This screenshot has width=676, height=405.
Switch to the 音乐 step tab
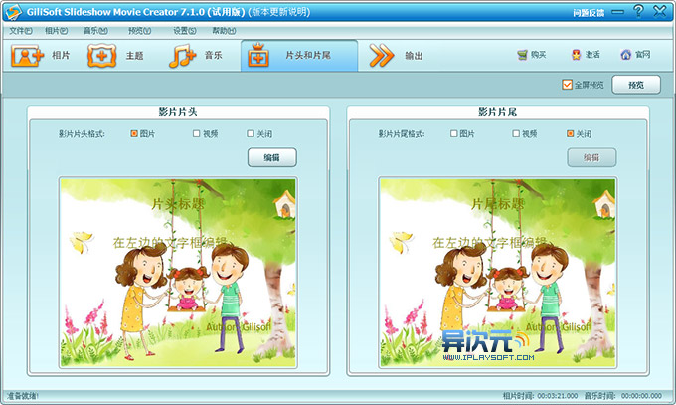tap(196, 56)
